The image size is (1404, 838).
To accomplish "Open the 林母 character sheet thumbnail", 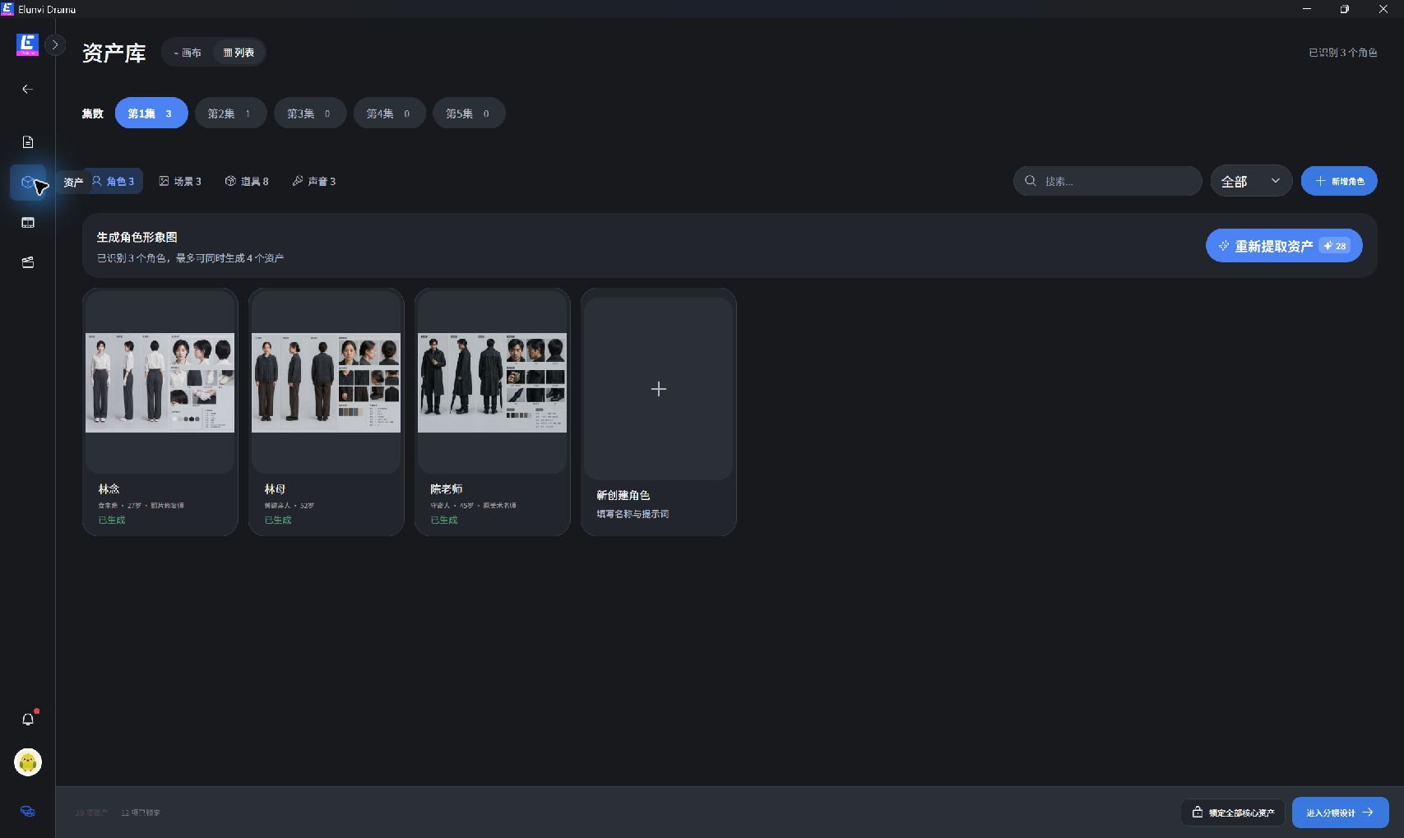I will pos(326,382).
